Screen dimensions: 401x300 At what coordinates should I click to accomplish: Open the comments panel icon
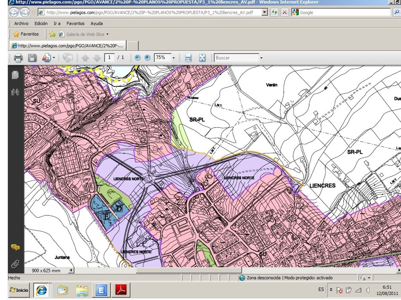coord(15,247)
